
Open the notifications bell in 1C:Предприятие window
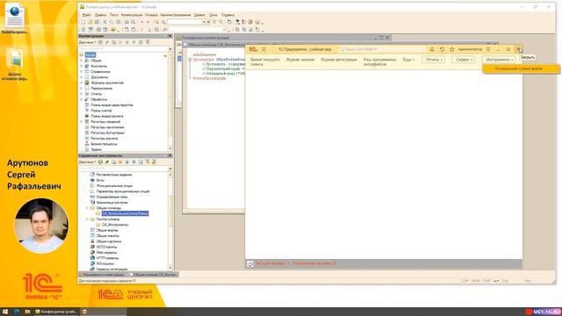pyautogui.click(x=432, y=49)
